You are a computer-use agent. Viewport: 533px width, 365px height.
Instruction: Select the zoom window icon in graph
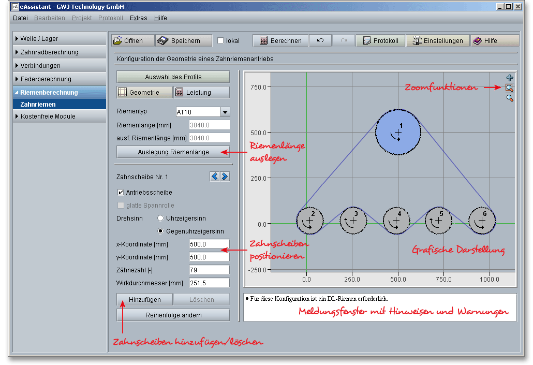[510, 88]
